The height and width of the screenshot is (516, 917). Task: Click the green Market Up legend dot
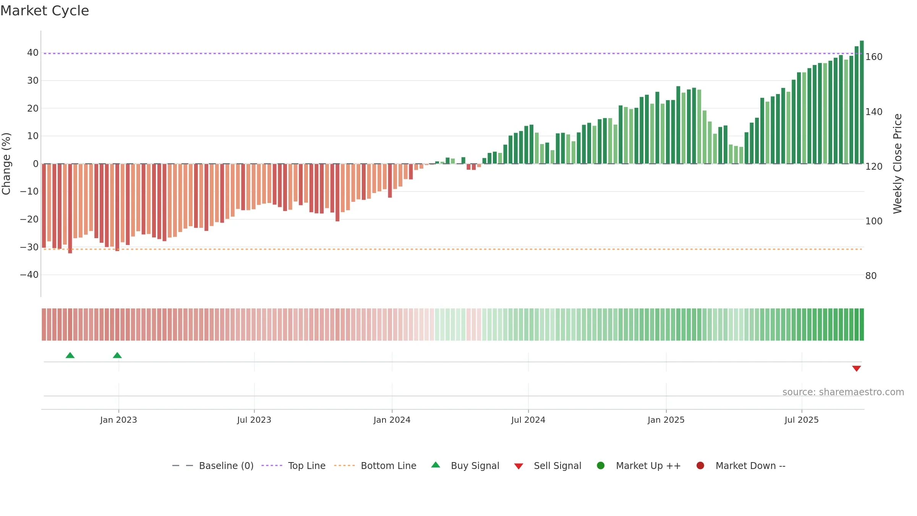pos(601,466)
